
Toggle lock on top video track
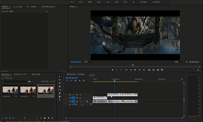click(x=70, y=95)
